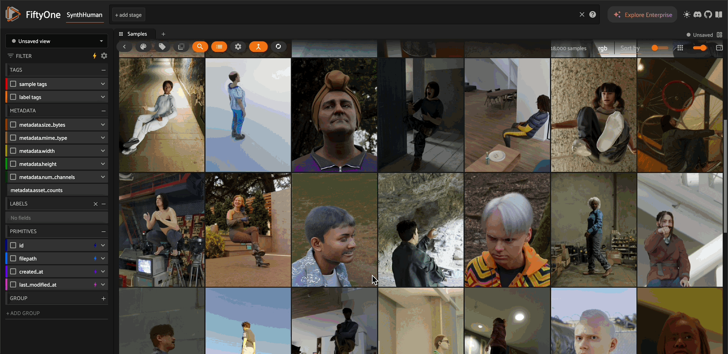Tick the filepath field checkbox
Image resolution: width=728 pixels, height=354 pixels.
click(13, 258)
